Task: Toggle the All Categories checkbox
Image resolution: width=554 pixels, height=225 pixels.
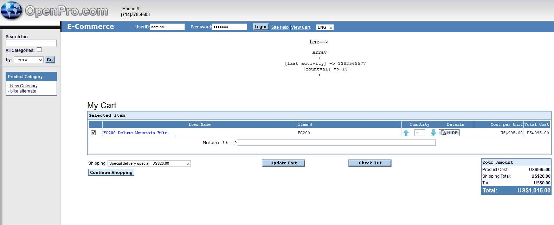Action: 39,50
